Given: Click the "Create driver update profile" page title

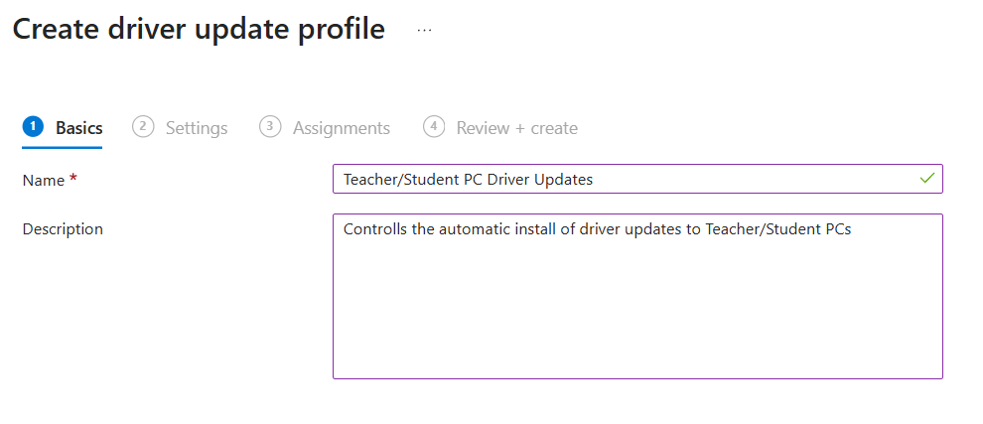Looking at the screenshot, I should click(x=199, y=30).
